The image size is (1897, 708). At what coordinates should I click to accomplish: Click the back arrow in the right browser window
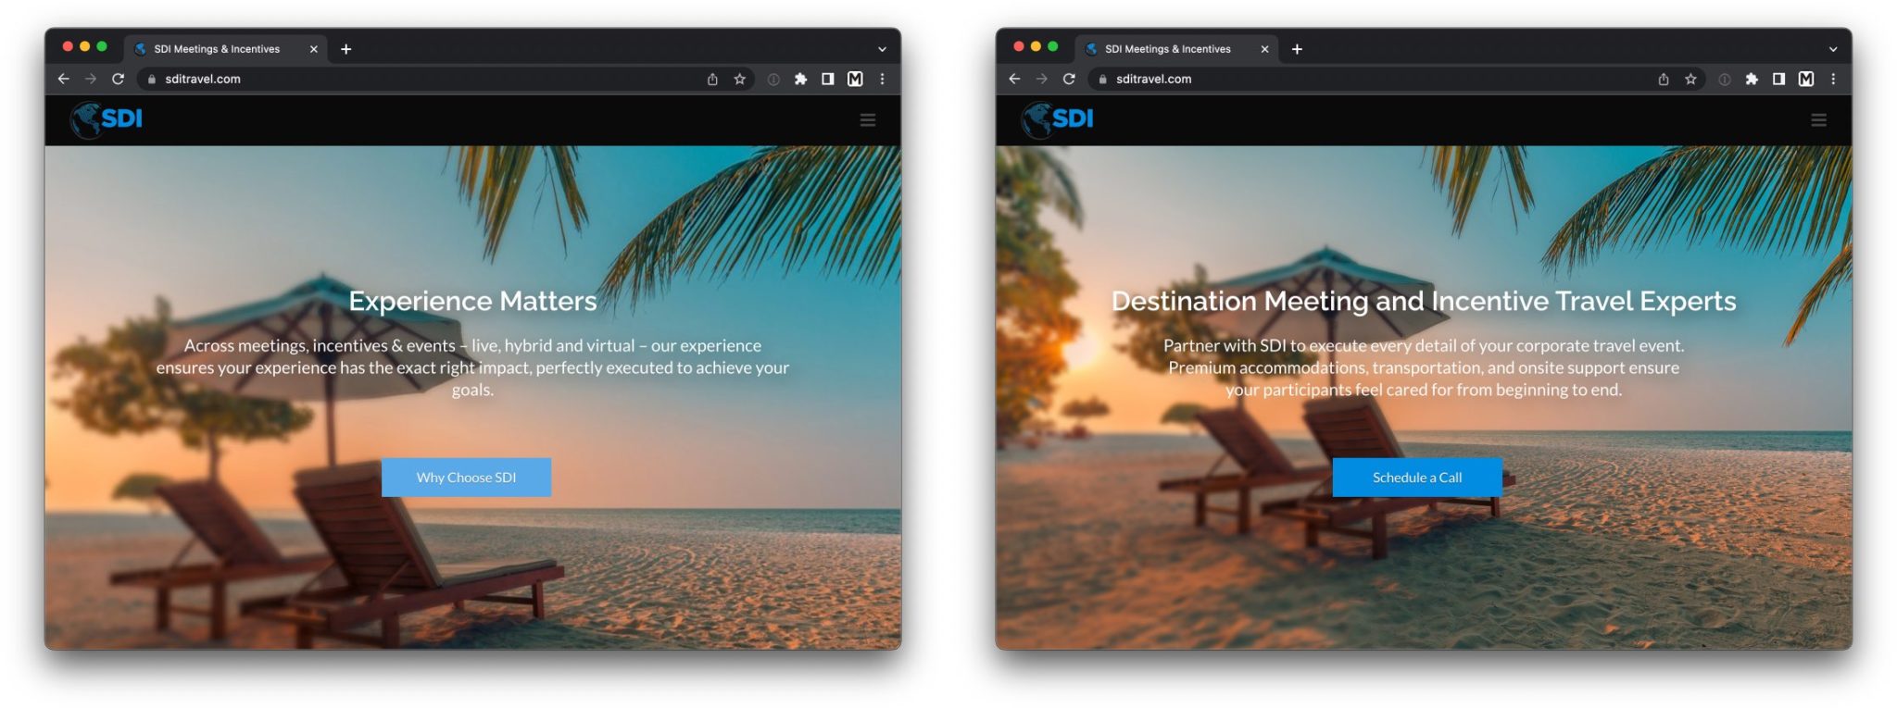pos(1014,80)
